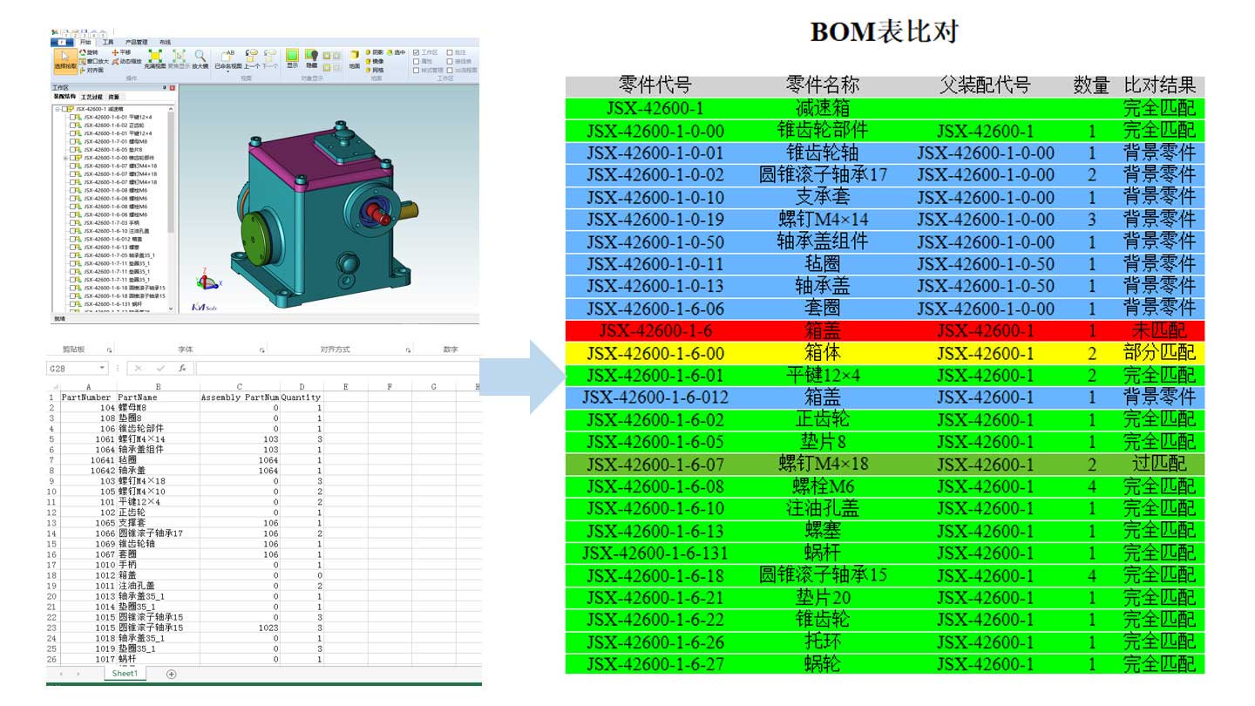Expand the JSX-42600-1-0-00 锥齿轮部件 tree node
Viewport: 1255px width, 706px height.
click(x=65, y=158)
